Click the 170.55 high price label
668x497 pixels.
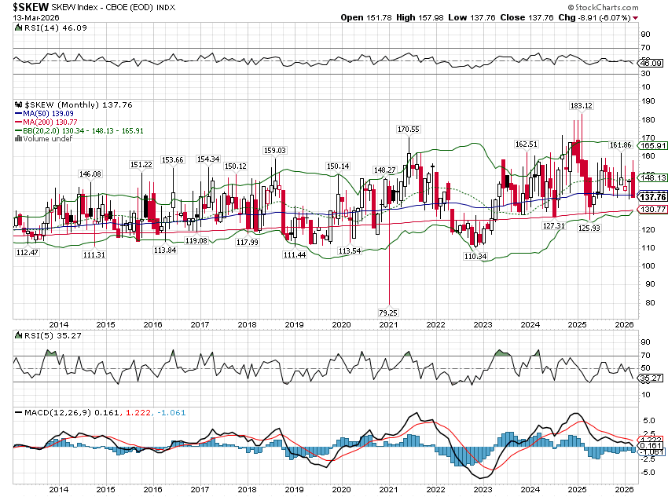[408, 129]
